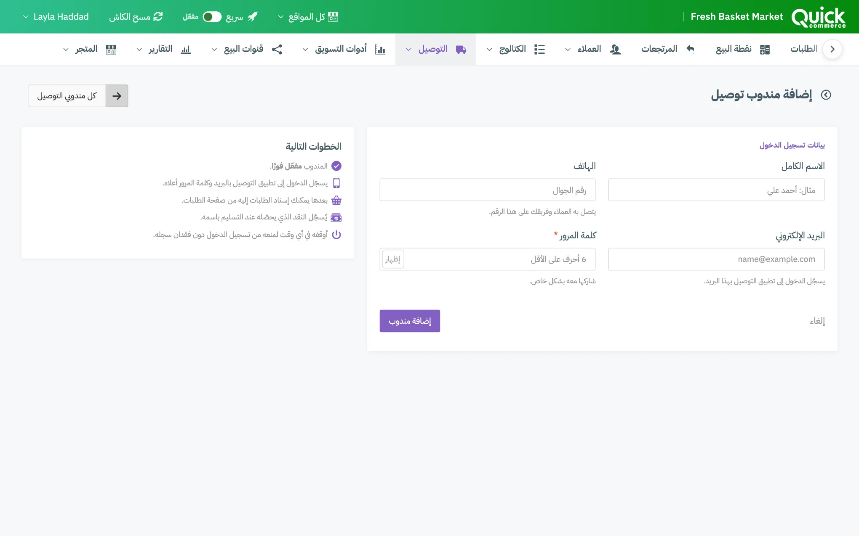
Task: Click the Quick commerce logo
Action: pos(818,17)
